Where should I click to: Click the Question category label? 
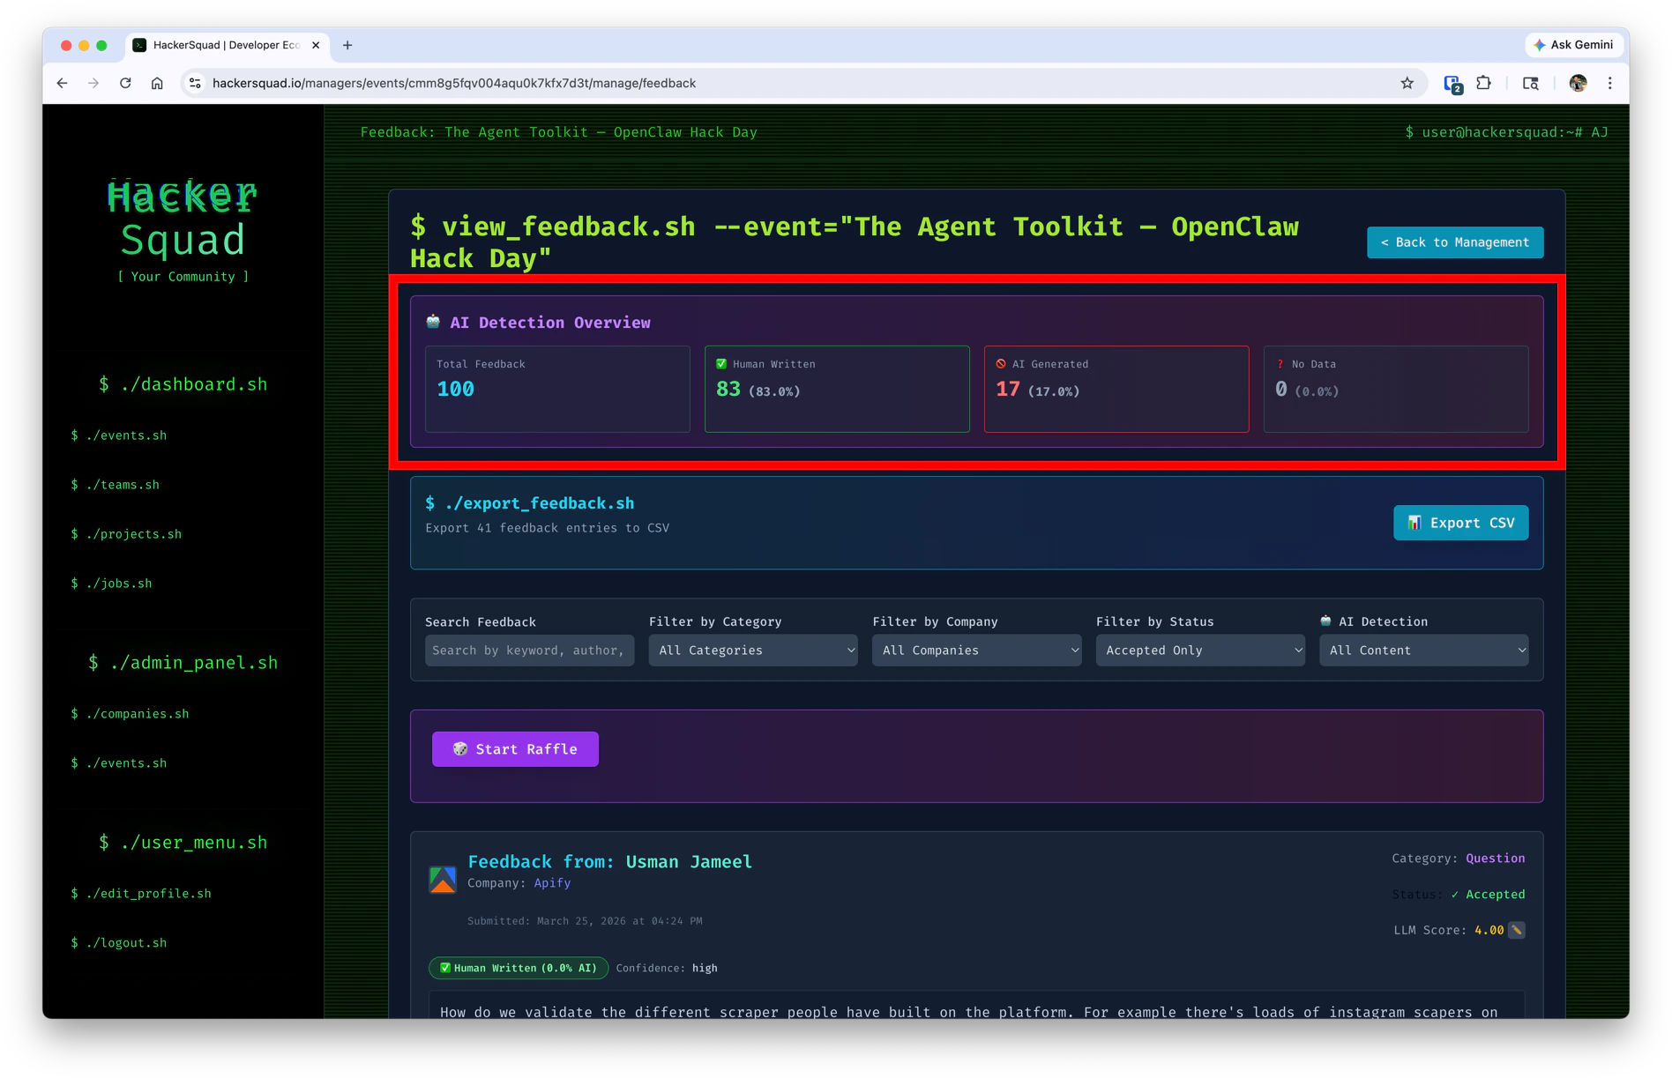(x=1495, y=859)
